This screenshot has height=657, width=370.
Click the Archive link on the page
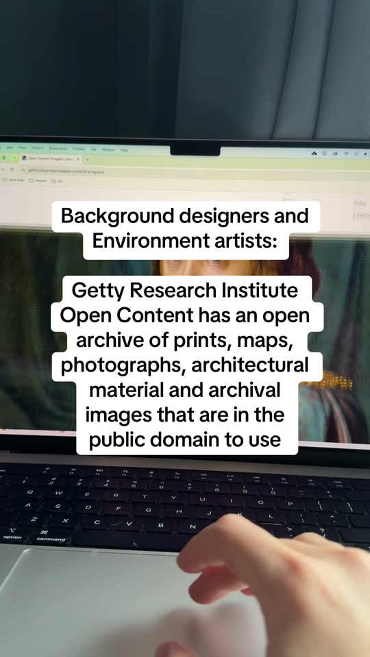(x=360, y=203)
